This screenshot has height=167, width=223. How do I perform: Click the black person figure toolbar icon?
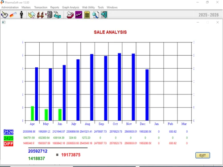(21, 15)
